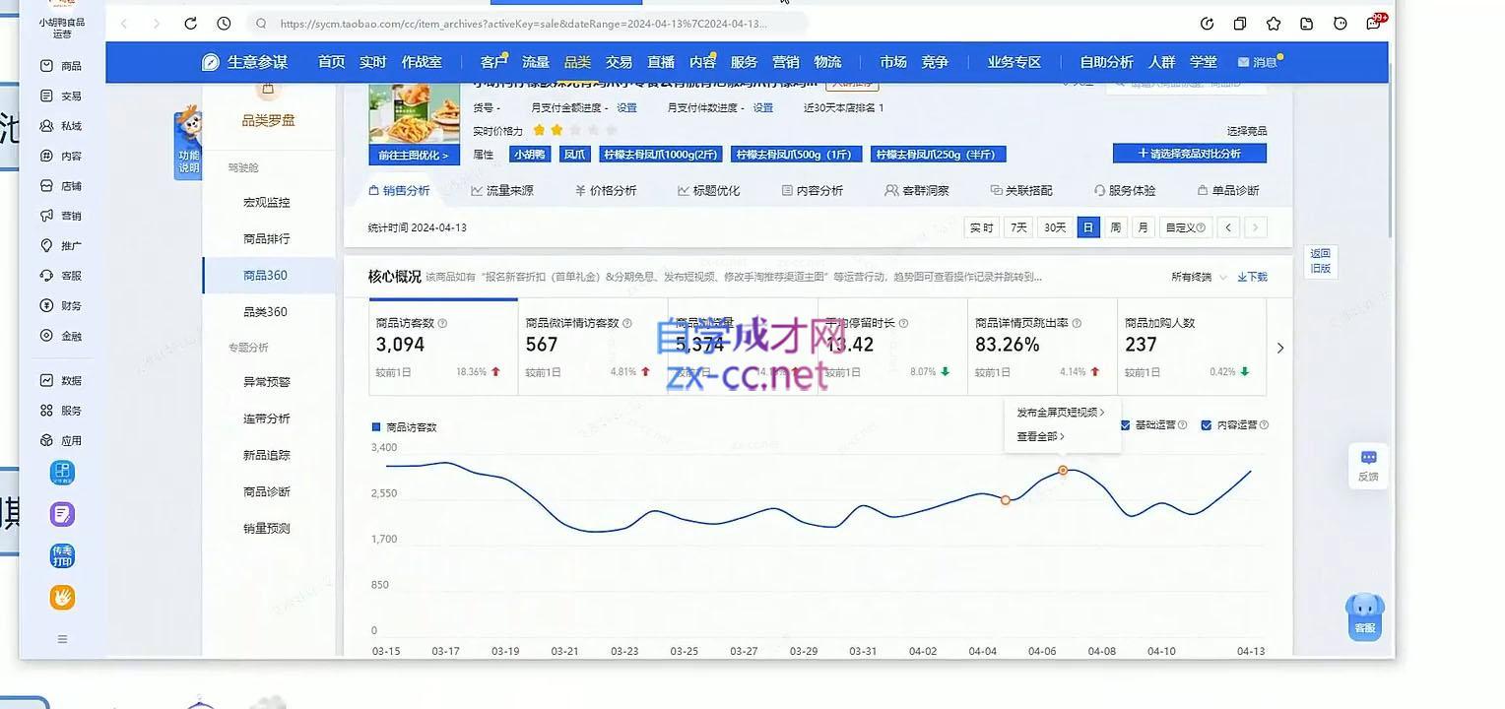Screen dimensions: 1505x709
Task: Open the 生意参谋 home logo
Action: coord(243,61)
